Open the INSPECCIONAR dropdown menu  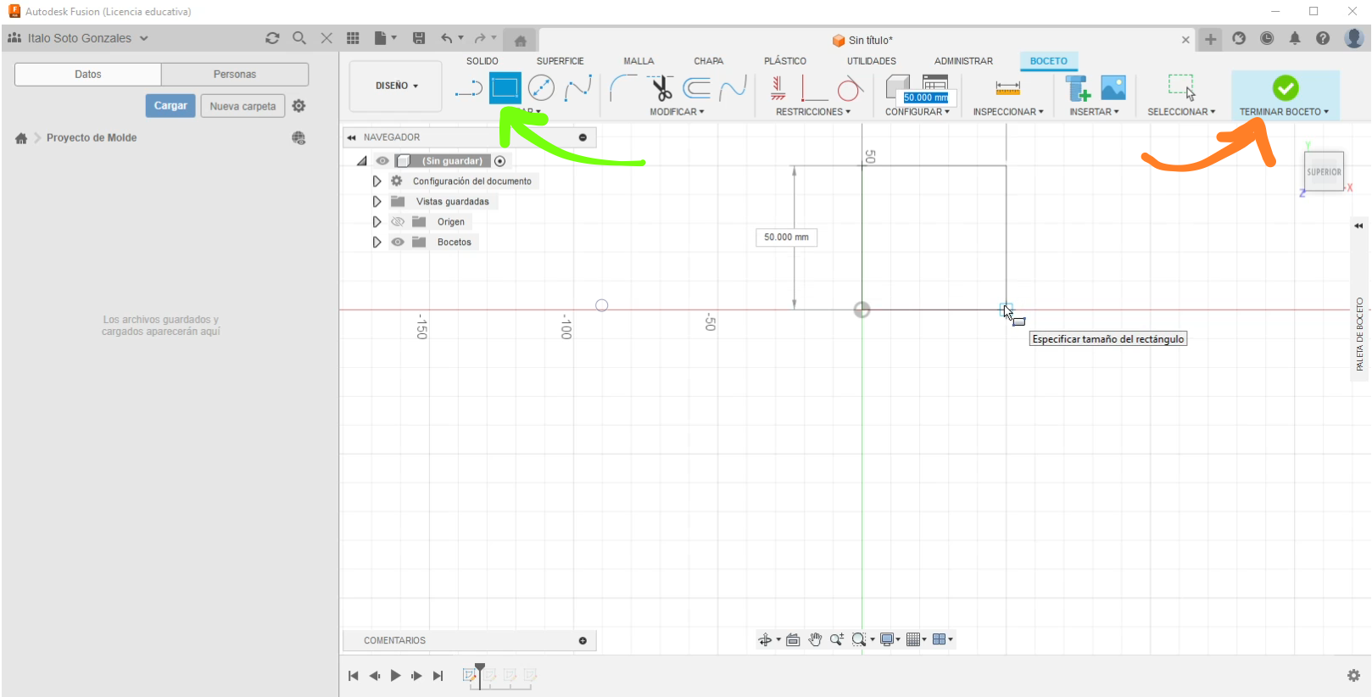pyautogui.click(x=1008, y=112)
